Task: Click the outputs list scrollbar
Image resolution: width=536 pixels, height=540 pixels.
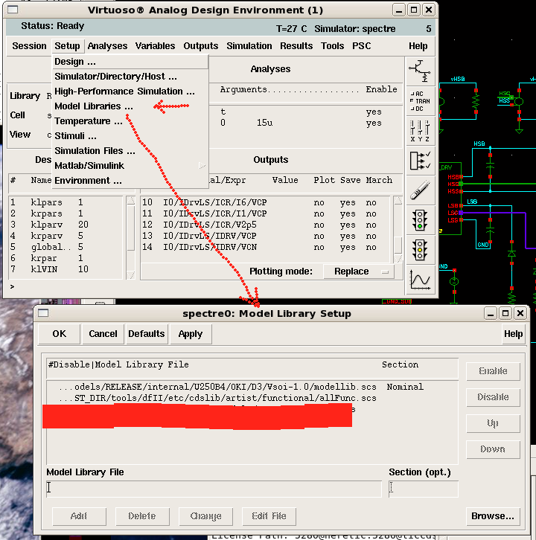Action: (x=398, y=229)
